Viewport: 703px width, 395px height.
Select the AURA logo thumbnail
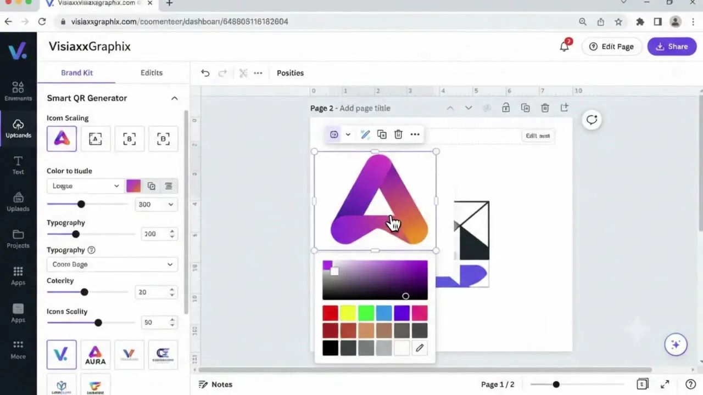95,354
